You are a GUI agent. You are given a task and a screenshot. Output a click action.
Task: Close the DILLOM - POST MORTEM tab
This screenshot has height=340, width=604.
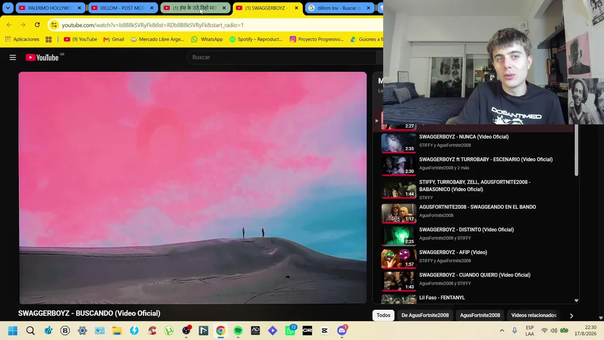[x=151, y=8]
